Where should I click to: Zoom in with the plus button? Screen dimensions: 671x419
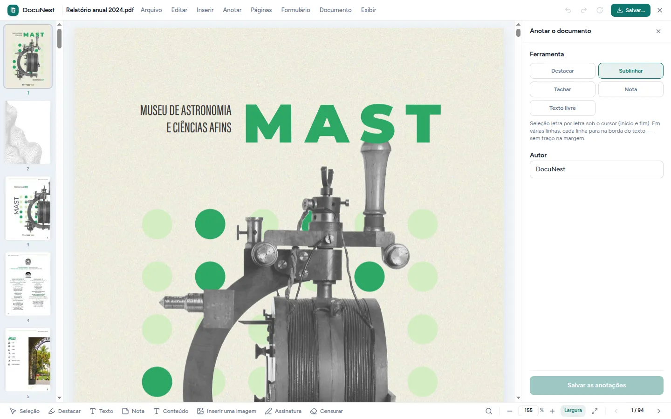click(x=552, y=411)
